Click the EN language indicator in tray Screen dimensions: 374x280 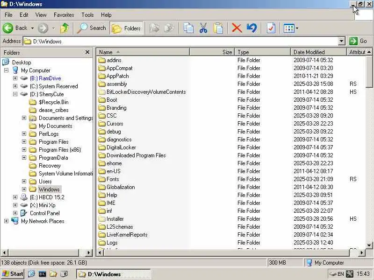pos(341,274)
